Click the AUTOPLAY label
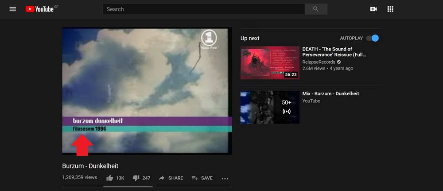The image size is (443, 191). [351, 38]
